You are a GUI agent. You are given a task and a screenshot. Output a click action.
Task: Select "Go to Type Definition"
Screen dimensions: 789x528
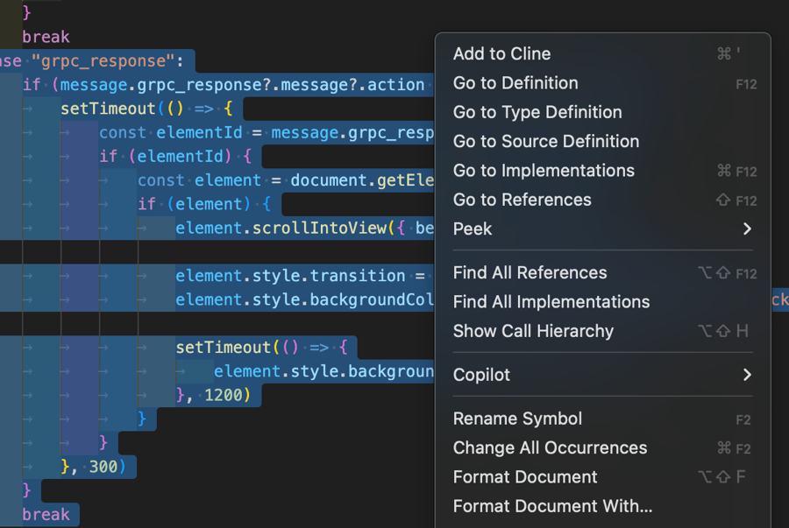click(537, 112)
